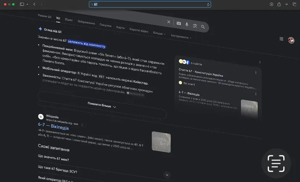300x182 pixels.
Task: Click the Огляд від ШІ sparkle icon
Action: coord(40,29)
